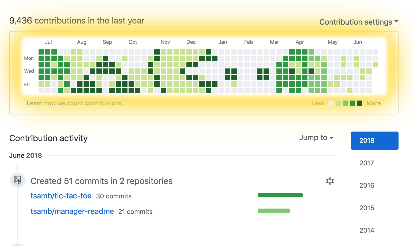This screenshot has width=413, height=246.
Task: Switch to the 2017 year
Action: (x=367, y=163)
